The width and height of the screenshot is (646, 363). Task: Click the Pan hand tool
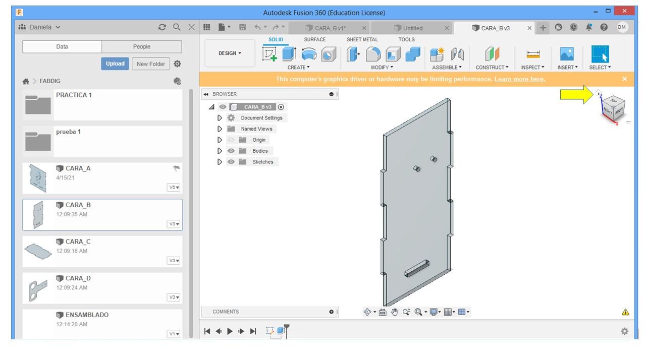(394, 312)
